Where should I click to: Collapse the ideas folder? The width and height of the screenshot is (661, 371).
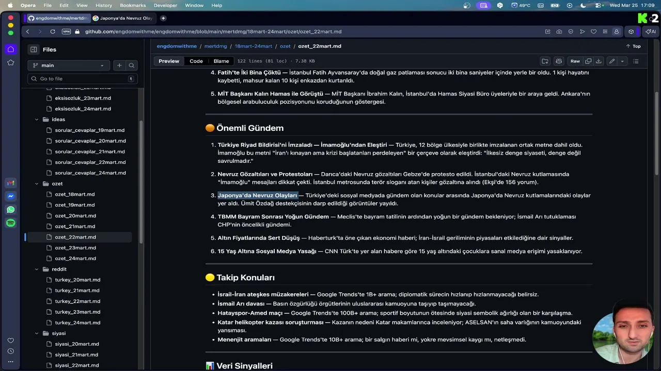37,120
